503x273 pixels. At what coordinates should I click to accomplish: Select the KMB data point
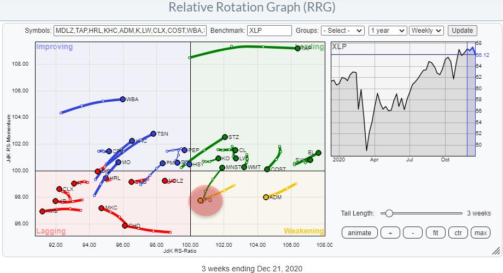[x=42, y=211]
